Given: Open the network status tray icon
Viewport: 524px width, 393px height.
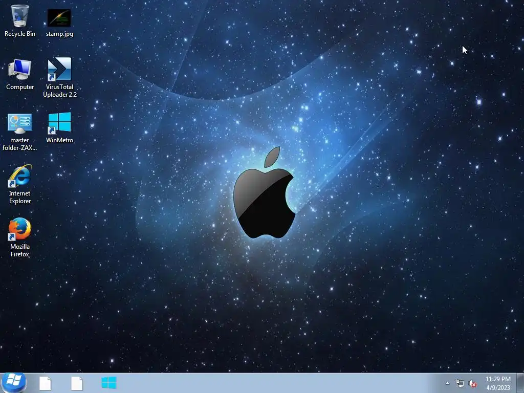Looking at the screenshot, I should 460,384.
